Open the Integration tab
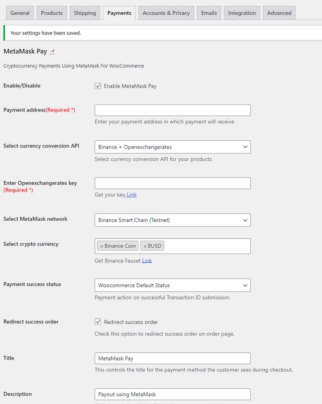Image resolution: width=322 pixels, height=404 pixels. (x=242, y=13)
